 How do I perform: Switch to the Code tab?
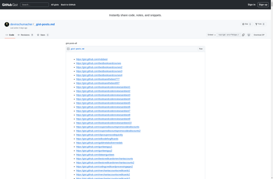(10, 35)
